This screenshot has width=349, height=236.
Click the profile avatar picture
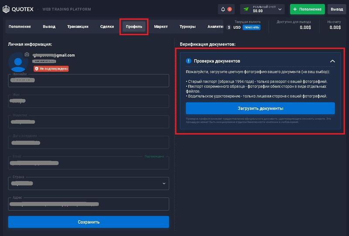(18, 63)
